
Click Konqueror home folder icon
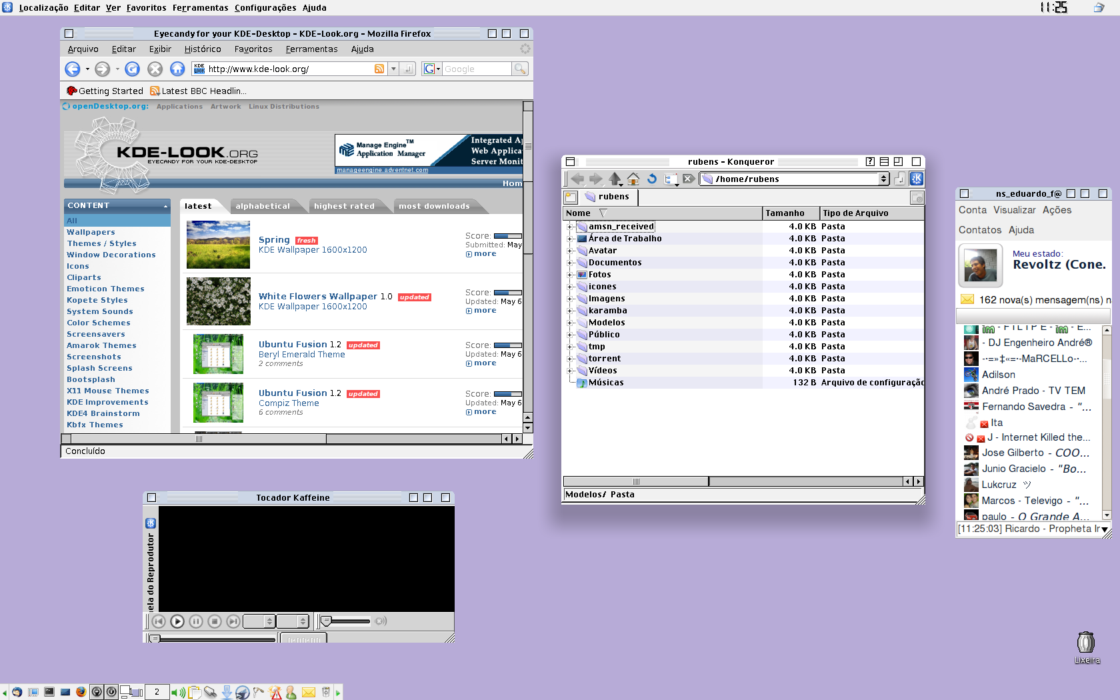[633, 179]
